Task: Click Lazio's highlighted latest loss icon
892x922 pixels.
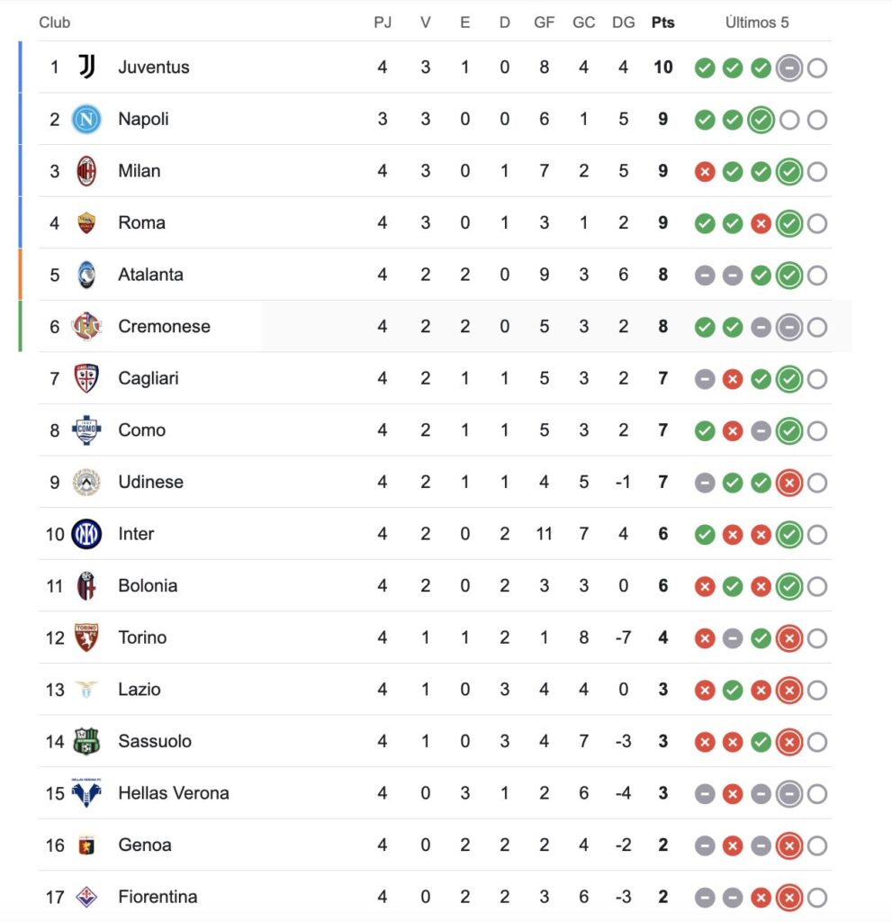Action: [789, 691]
